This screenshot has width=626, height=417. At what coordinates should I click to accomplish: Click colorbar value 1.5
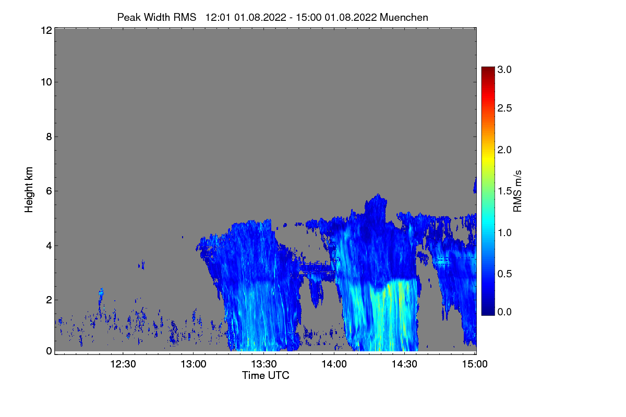504,191
